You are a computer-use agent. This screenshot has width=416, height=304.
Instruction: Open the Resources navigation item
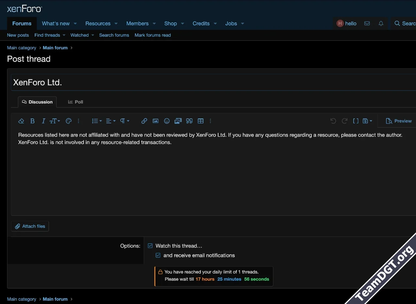pos(98,23)
